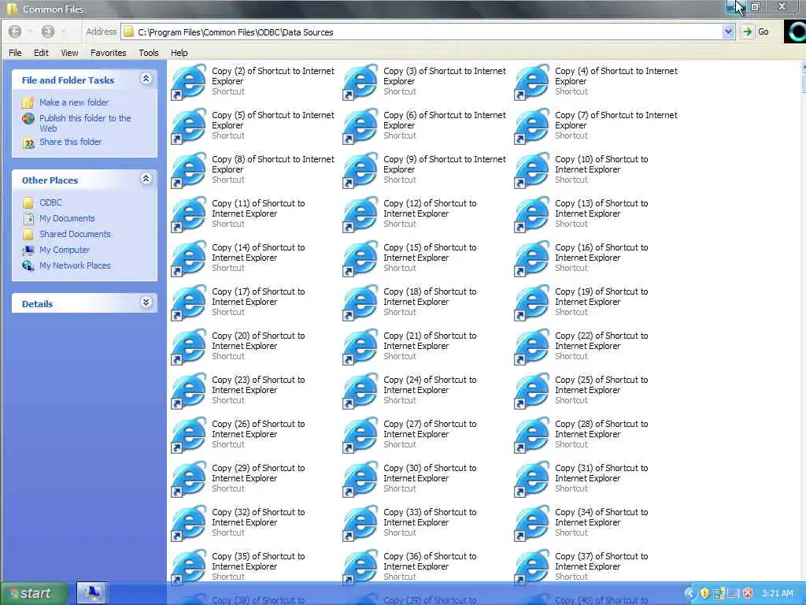806x605 pixels.
Task: Select Copy (22) of Shortcut to Internet Explorer icon
Action: 533,347
